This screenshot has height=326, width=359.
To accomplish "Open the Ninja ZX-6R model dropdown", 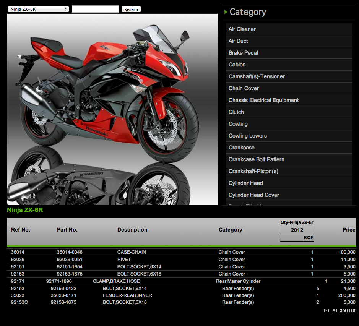I will pyautogui.click(x=38, y=9).
